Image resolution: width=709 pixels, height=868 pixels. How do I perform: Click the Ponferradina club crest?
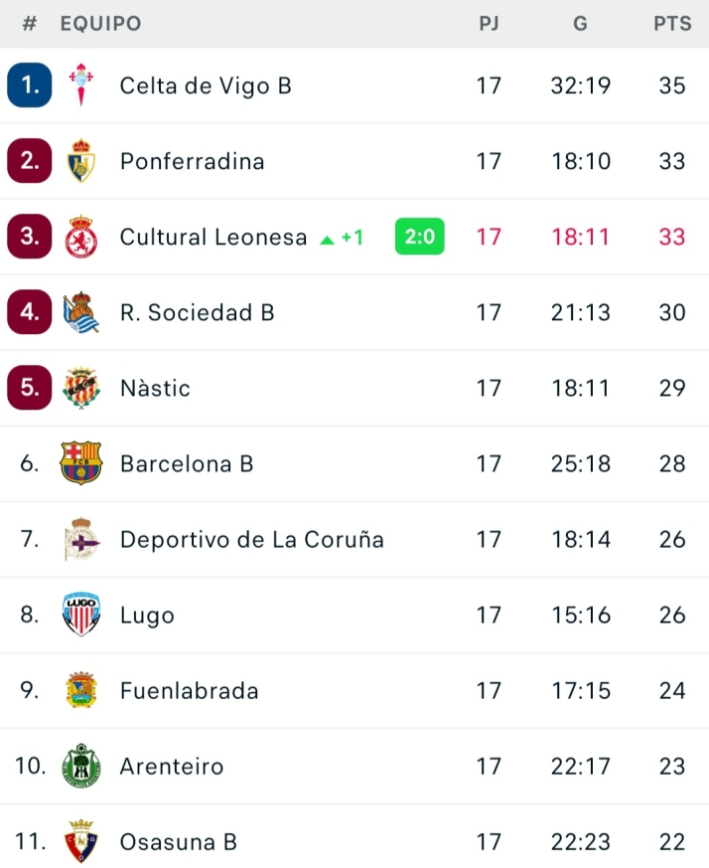pos(80,161)
